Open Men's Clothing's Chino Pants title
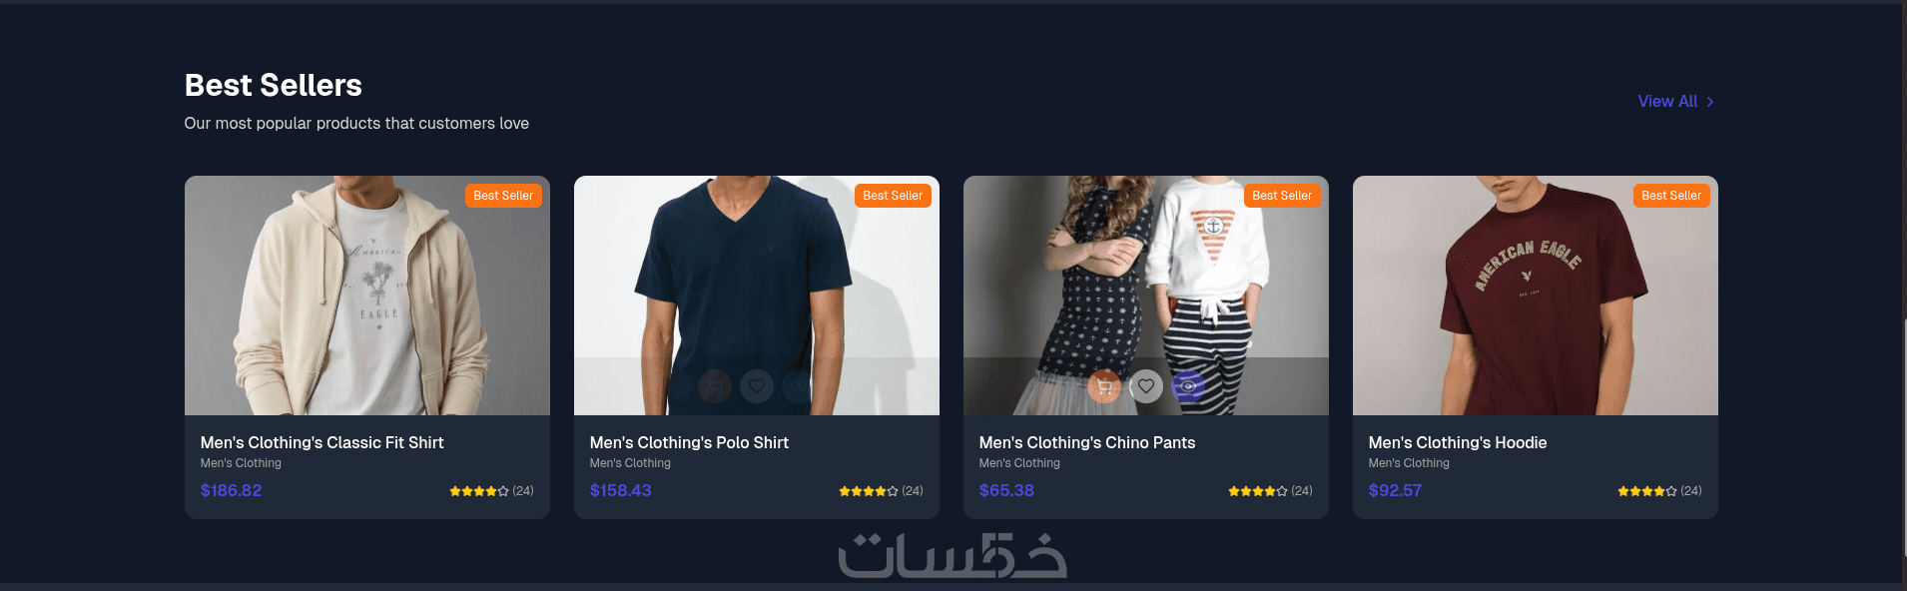 click(1087, 442)
